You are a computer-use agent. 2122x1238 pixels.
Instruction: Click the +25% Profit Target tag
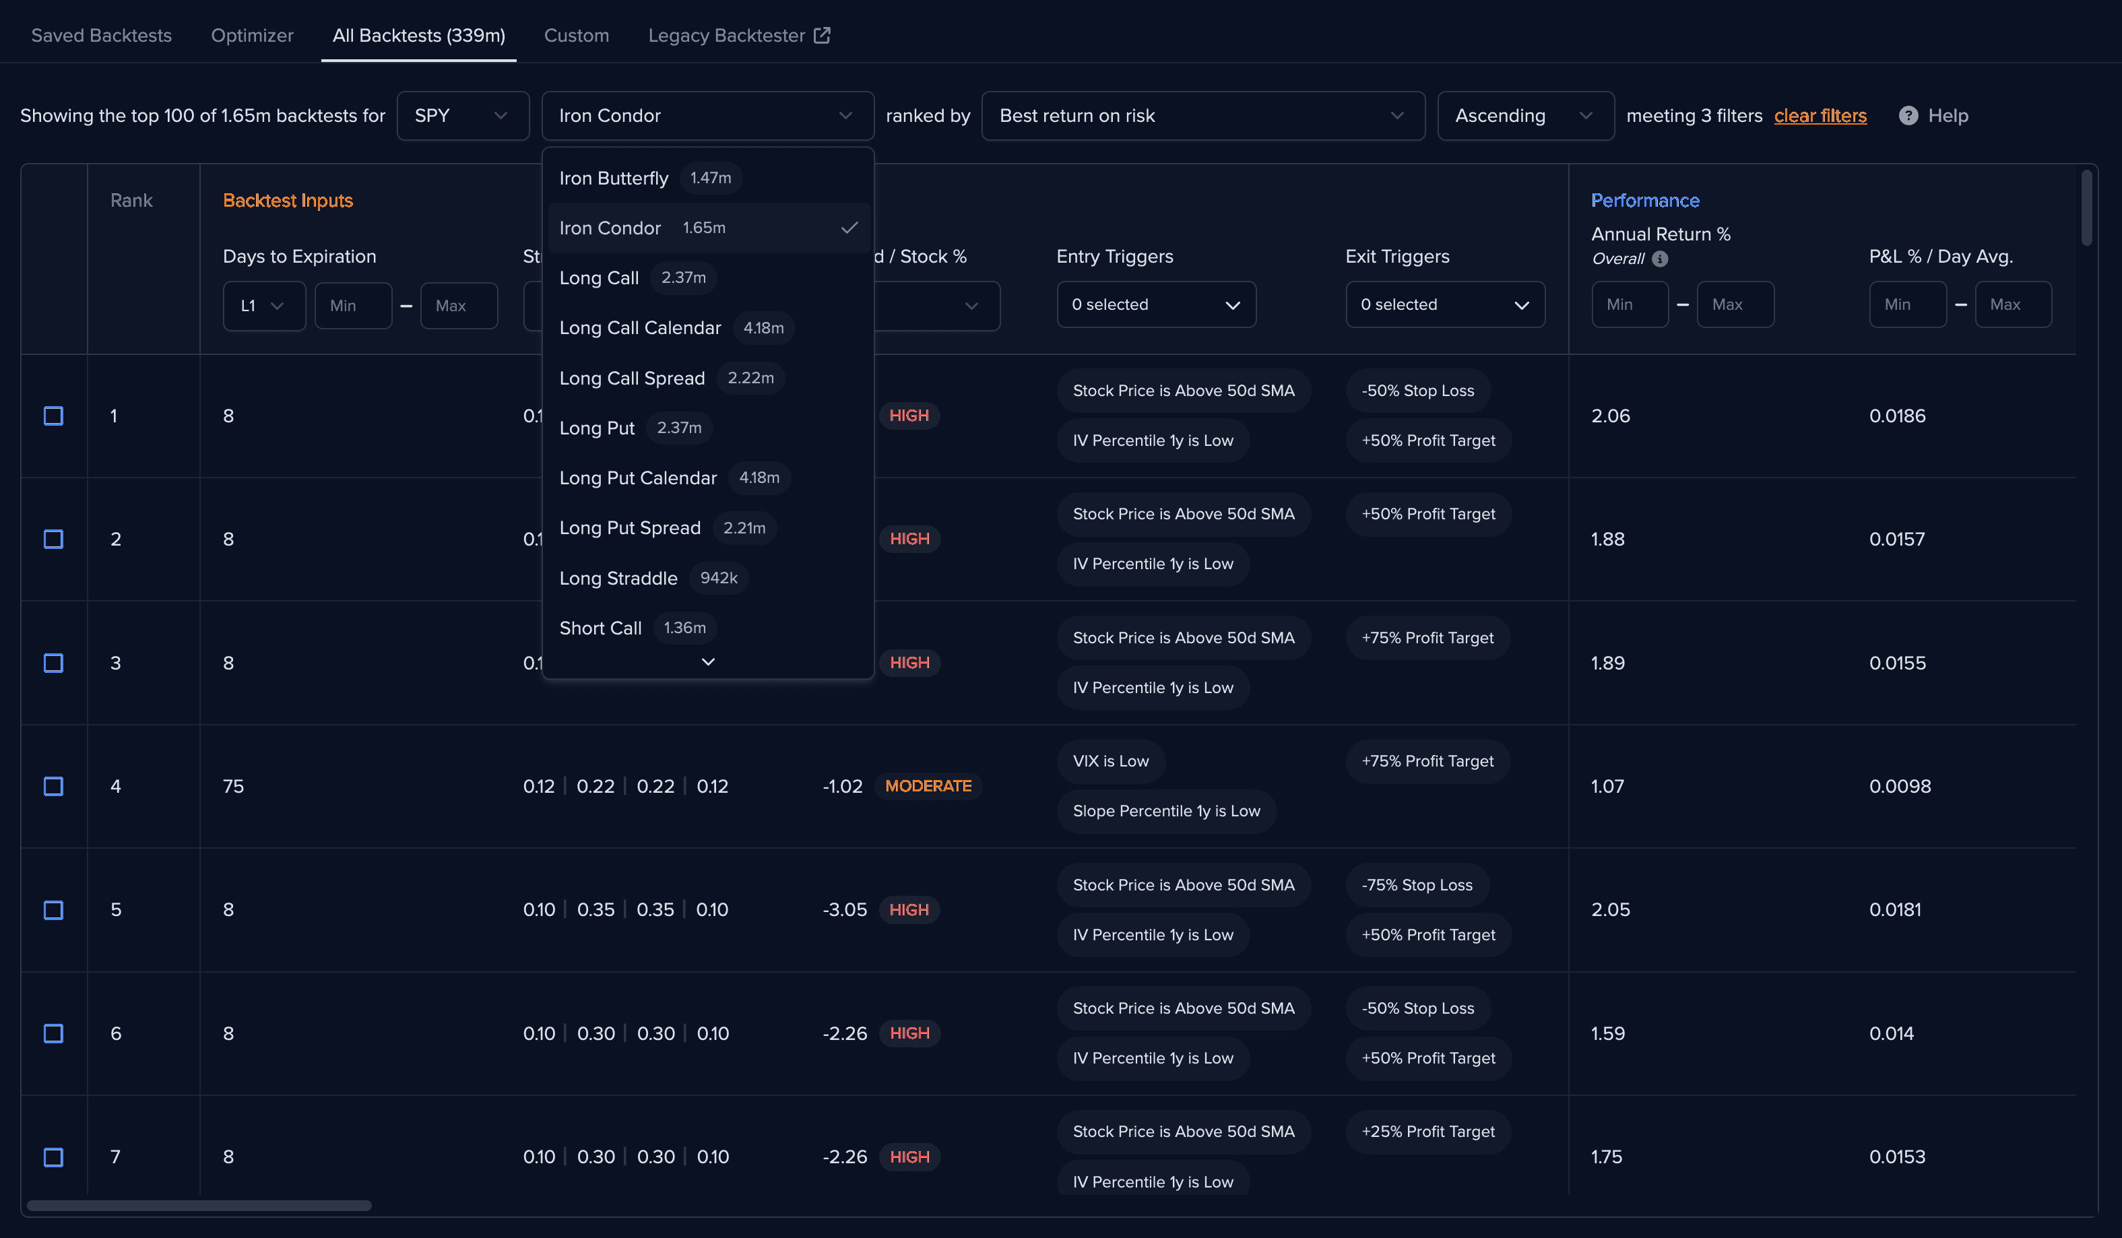click(1427, 1132)
